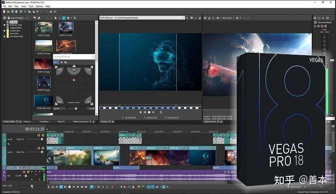Switch to the Media Generators tab
The height and width of the screenshot is (194, 336).
coord(81,121)
